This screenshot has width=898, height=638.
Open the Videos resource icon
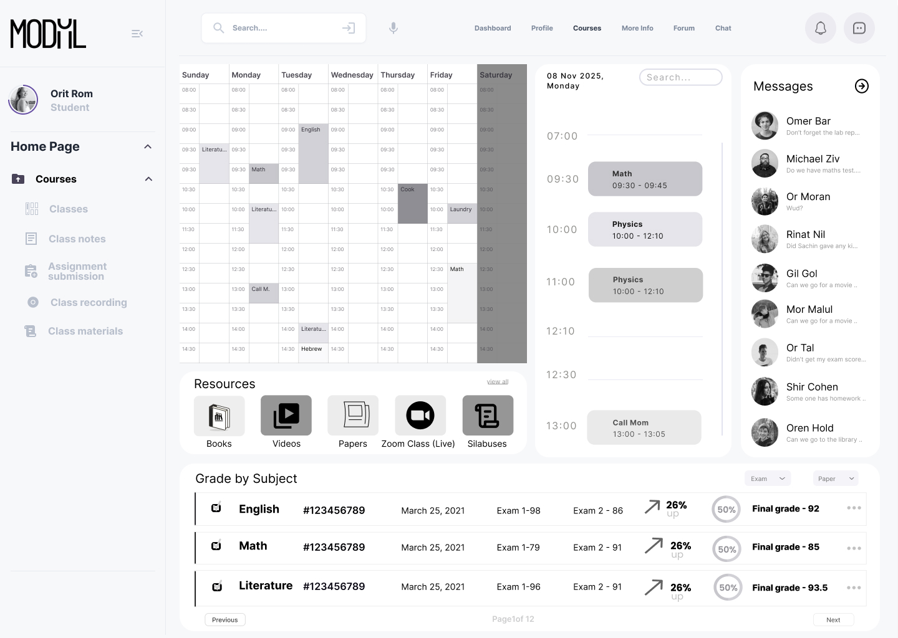point(286,416)
